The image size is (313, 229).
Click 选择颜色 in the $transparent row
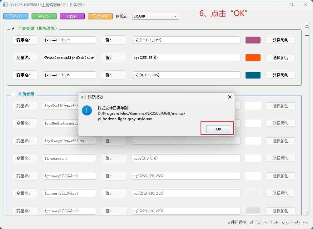280,158
